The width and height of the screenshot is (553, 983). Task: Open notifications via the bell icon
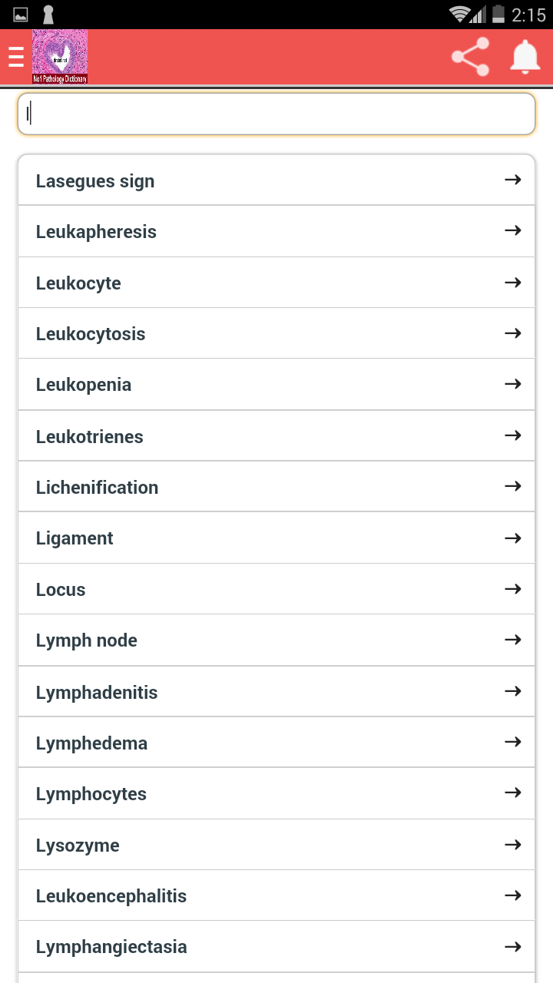(525, 56)
